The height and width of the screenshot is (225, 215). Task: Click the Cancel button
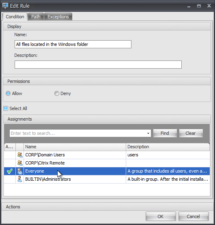coord(193,216)
